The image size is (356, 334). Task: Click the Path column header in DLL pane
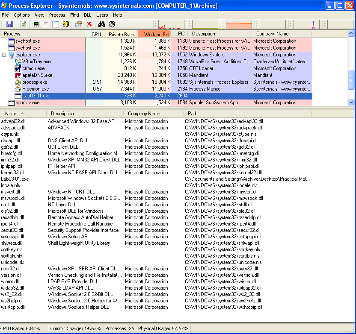click(193, 114)
